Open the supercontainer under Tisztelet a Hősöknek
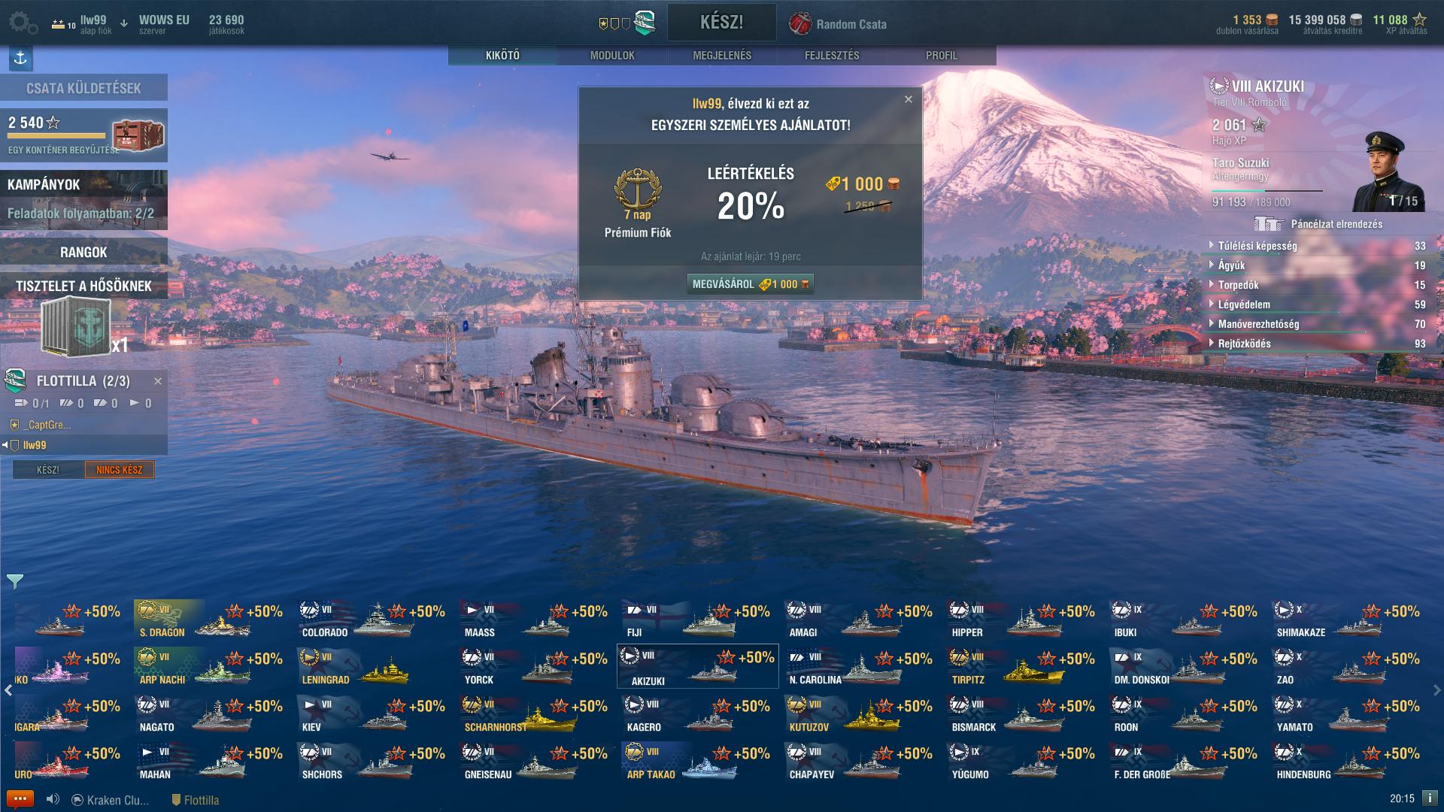 tap(75, 327)
